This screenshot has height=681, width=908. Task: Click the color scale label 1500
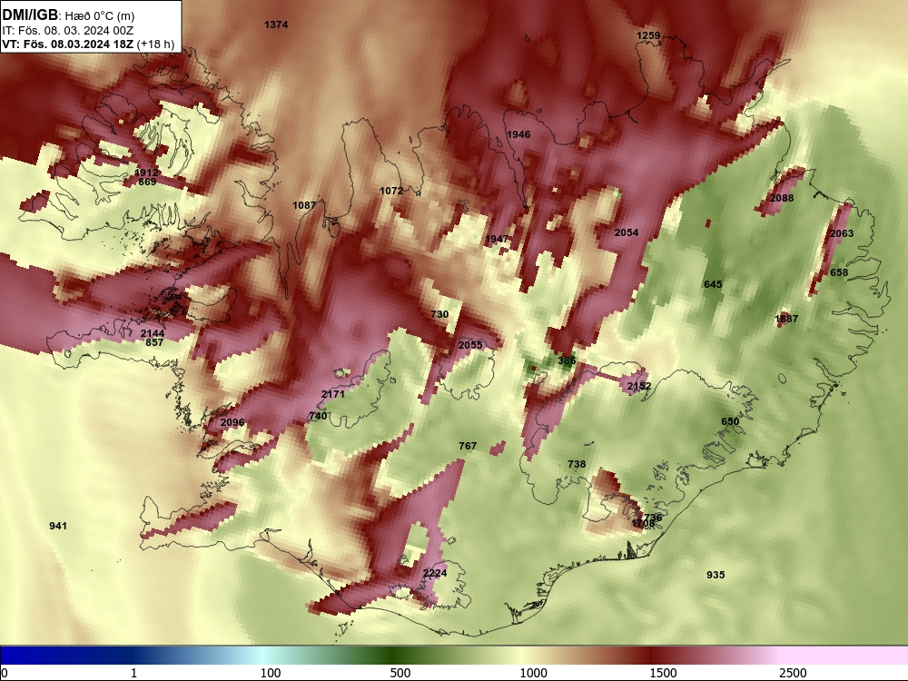tap(663, 673)
